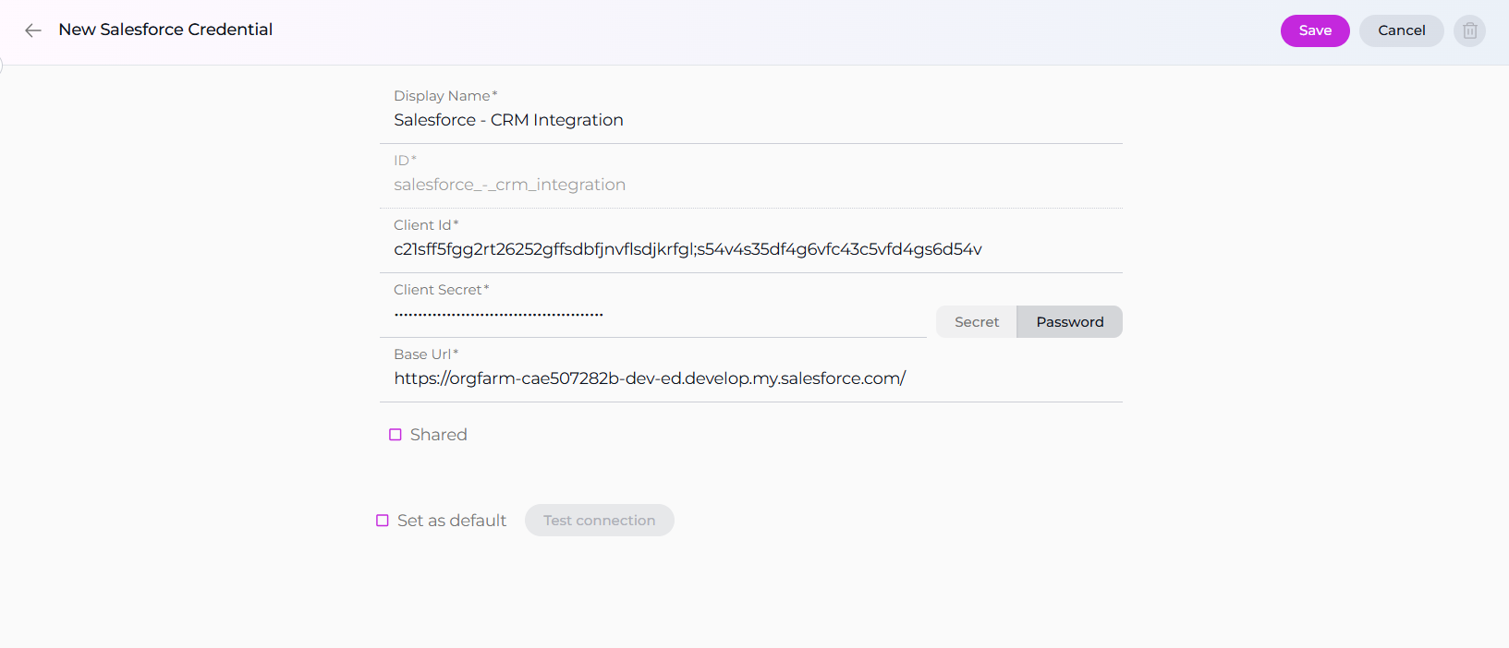This screenshot has height=648, width=1509.
Task: Switch client secret mode to Secret
Action: tap(977, 322)
